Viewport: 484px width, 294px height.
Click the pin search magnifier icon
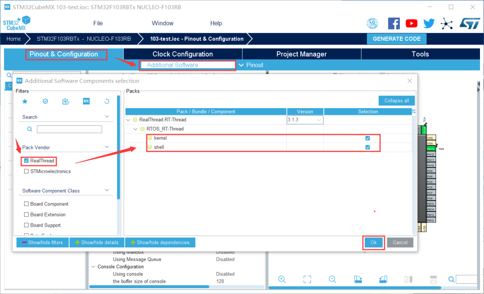(451, 280)
